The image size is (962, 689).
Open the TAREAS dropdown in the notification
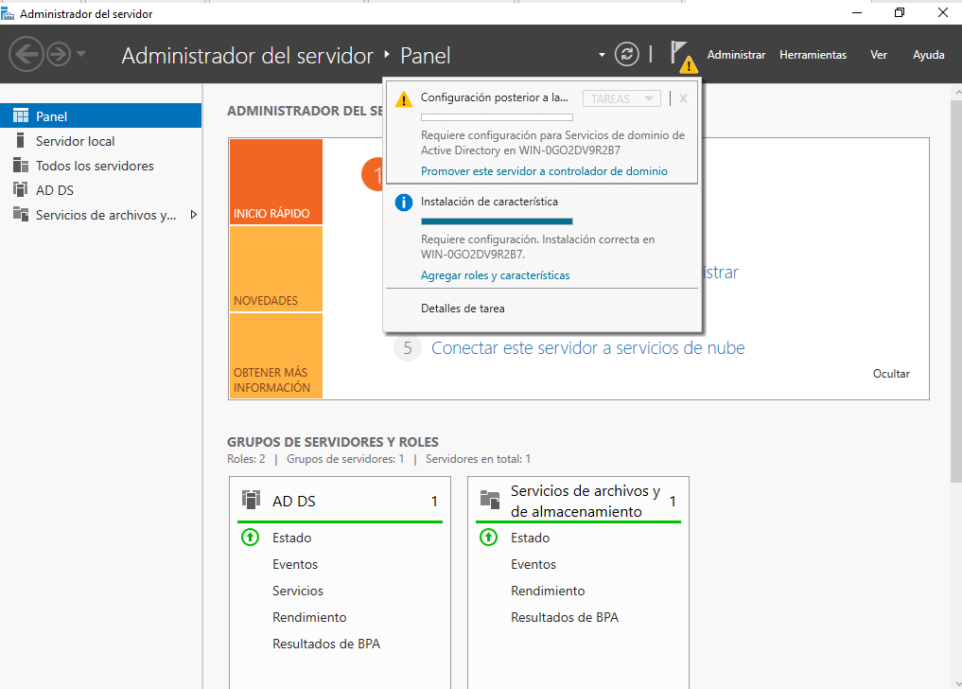(x=621, y=97)
